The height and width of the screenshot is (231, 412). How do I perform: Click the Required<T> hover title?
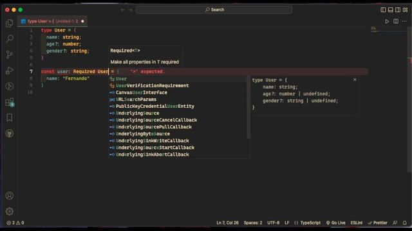(x=125, y=51)
